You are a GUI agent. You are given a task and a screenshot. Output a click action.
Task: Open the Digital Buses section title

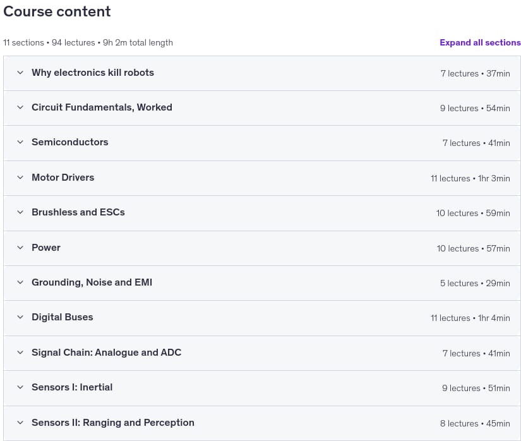coord(62,317)
